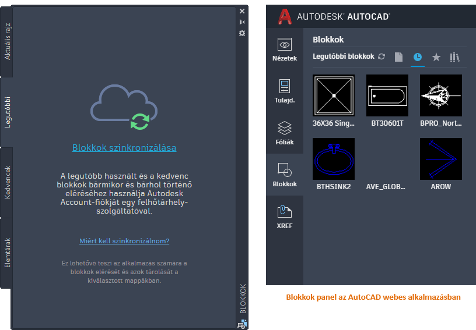Toggle auto-hide on Blokkok palette
Viewport: 476px width, 330px height.
click(x=242, y=22)
